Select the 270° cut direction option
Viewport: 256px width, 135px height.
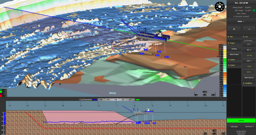pyautogui.click(x=249, y=61)
